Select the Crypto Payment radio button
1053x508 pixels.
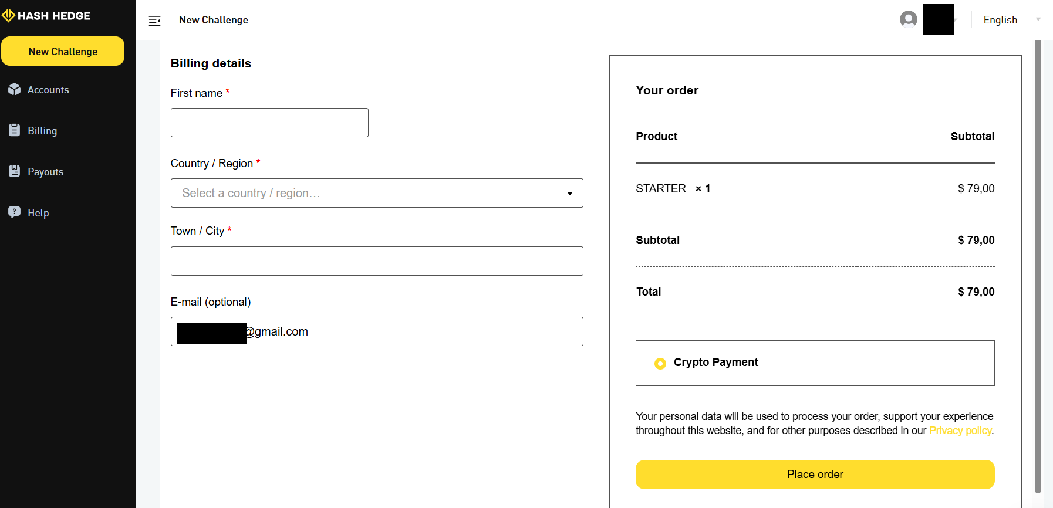660,364
